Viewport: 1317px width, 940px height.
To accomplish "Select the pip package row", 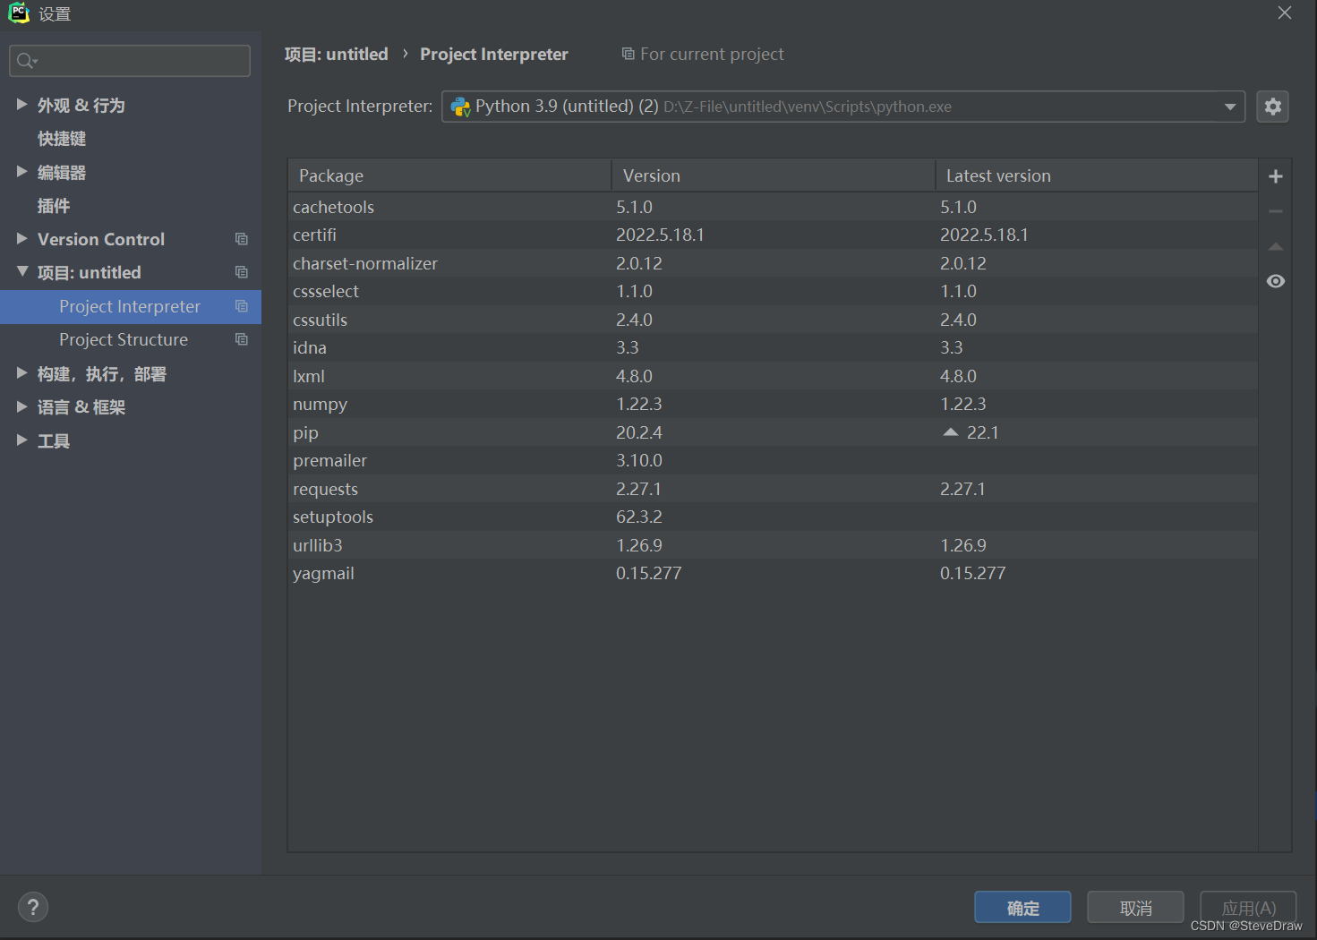I will (x=773, y=432).
